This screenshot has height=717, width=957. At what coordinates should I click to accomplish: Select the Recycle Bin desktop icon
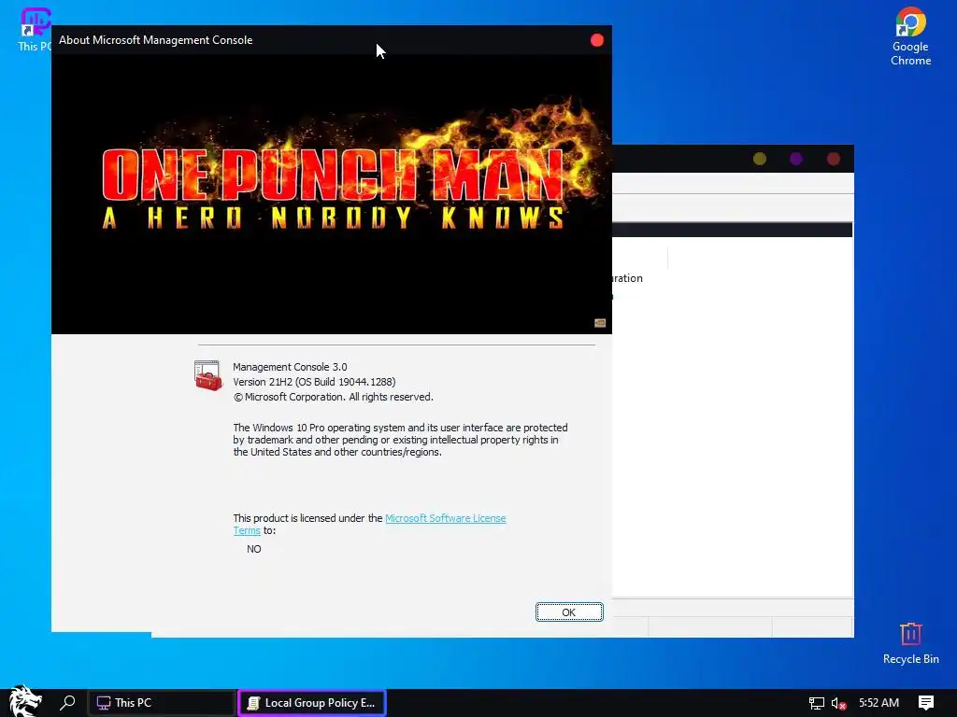910,643
